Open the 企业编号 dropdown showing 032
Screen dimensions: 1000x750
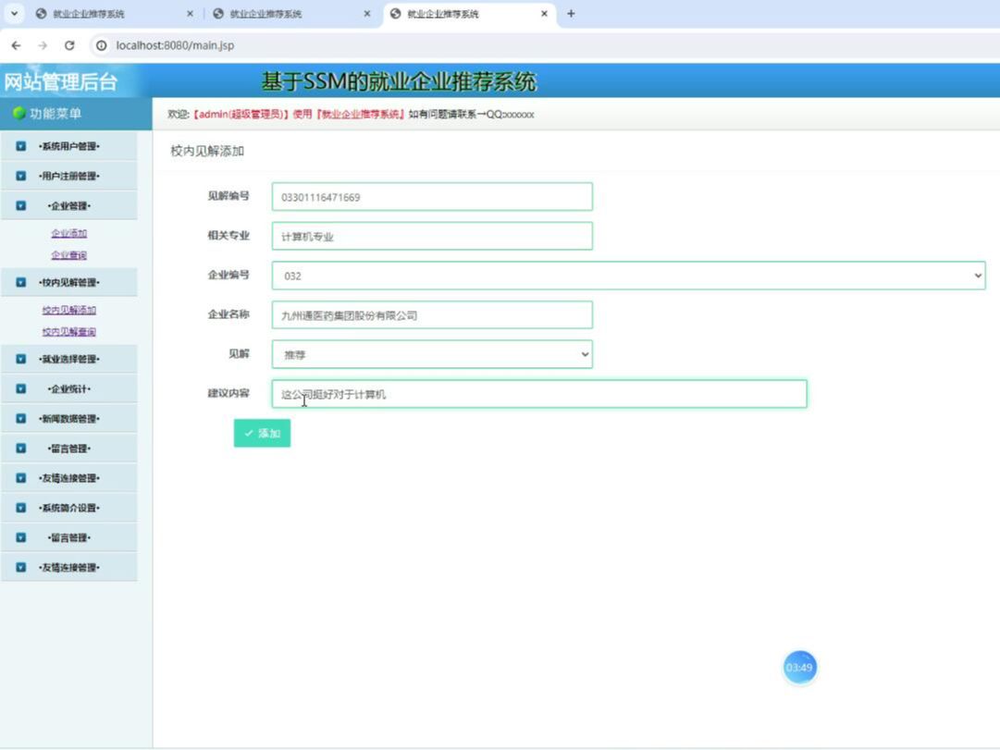628,276
